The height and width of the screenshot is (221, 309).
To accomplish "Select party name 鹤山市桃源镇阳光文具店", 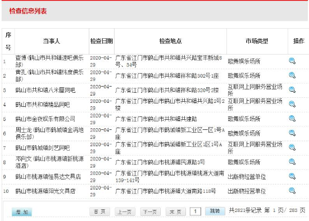I will (46, 191).
